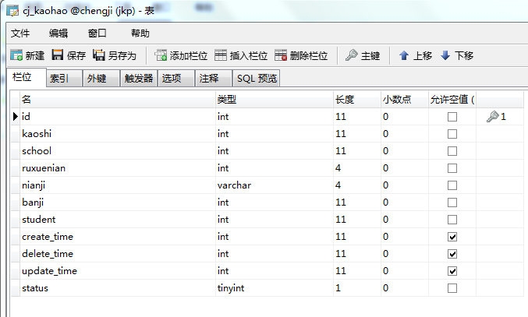
Task: Open the Edit (编辑) menu
Action: point(58,33)
